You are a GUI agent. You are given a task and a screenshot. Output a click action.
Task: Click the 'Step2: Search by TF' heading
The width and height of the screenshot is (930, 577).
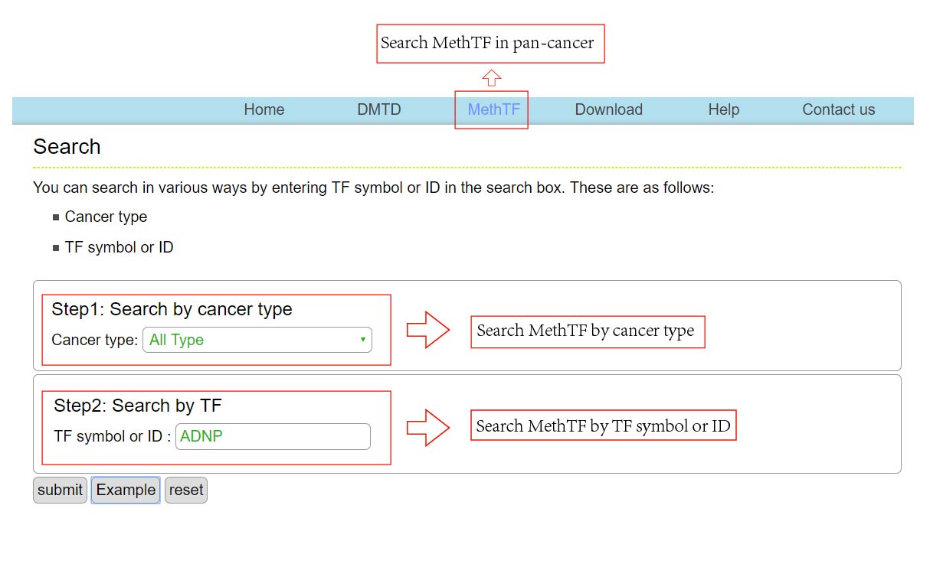137,406
